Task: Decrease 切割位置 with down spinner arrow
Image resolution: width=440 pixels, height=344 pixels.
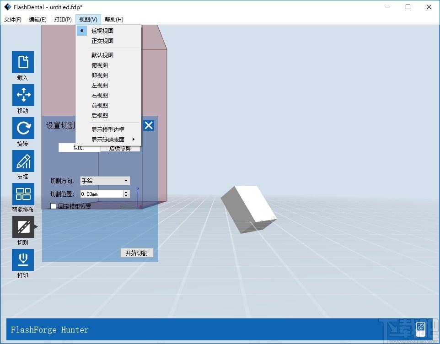Action: click(x=126, y=196)
